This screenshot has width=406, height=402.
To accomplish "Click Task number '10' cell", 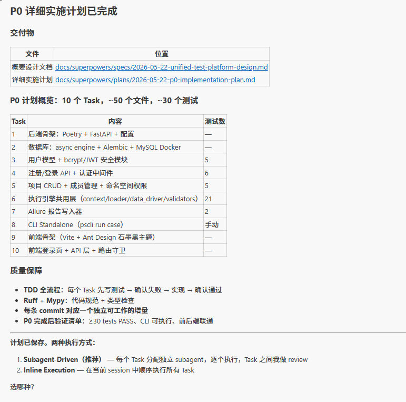I will point(18,250).
